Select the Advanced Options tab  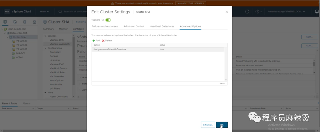tap(191, 26)
